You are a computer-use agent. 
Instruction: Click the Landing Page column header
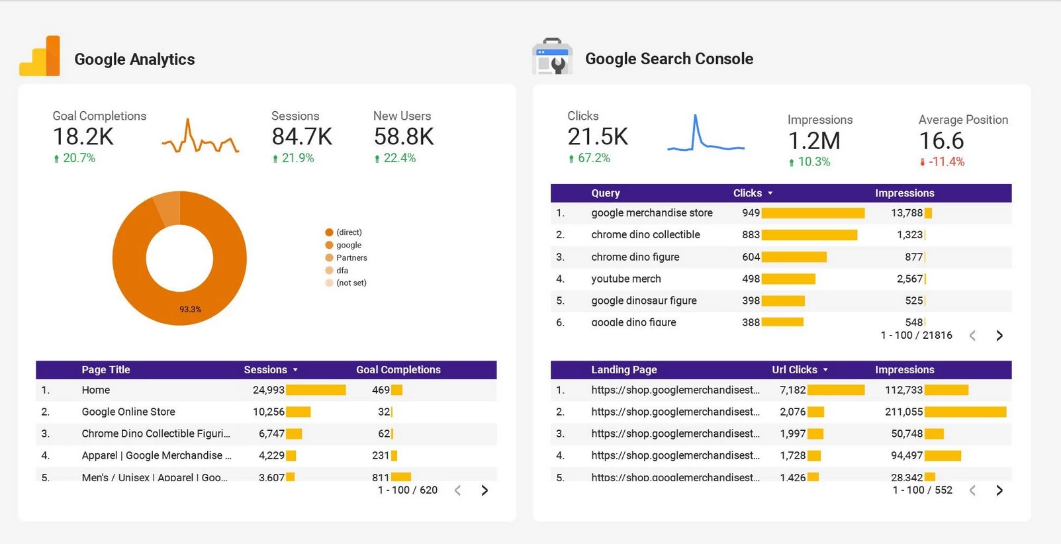[x=624, y=370]
